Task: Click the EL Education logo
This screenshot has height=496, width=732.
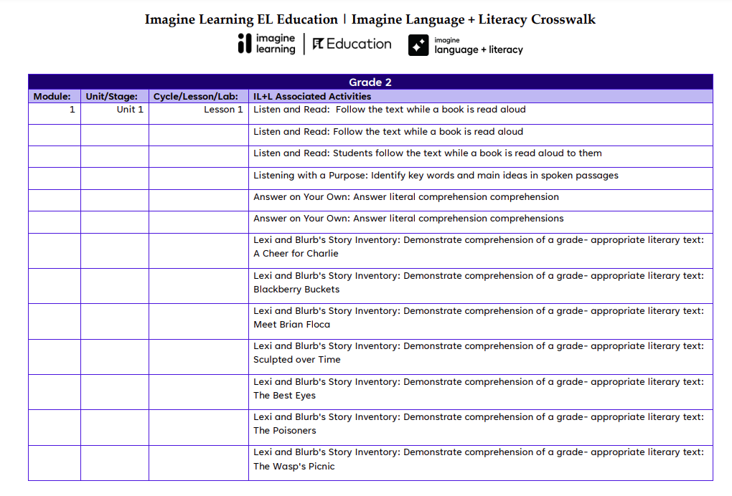Action: 351,44
